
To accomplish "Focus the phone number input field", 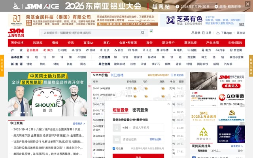I will tap(148, 128).
